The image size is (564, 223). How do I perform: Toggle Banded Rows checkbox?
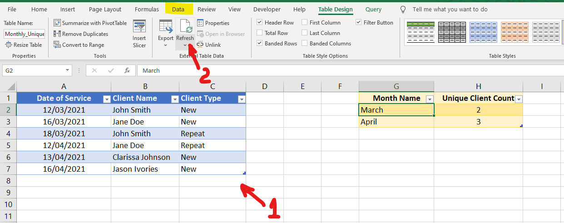coord(259,43)
